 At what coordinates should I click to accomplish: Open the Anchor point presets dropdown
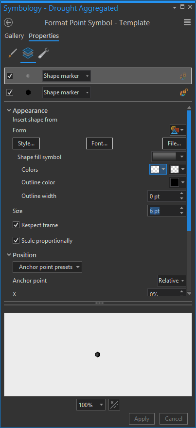48,267
